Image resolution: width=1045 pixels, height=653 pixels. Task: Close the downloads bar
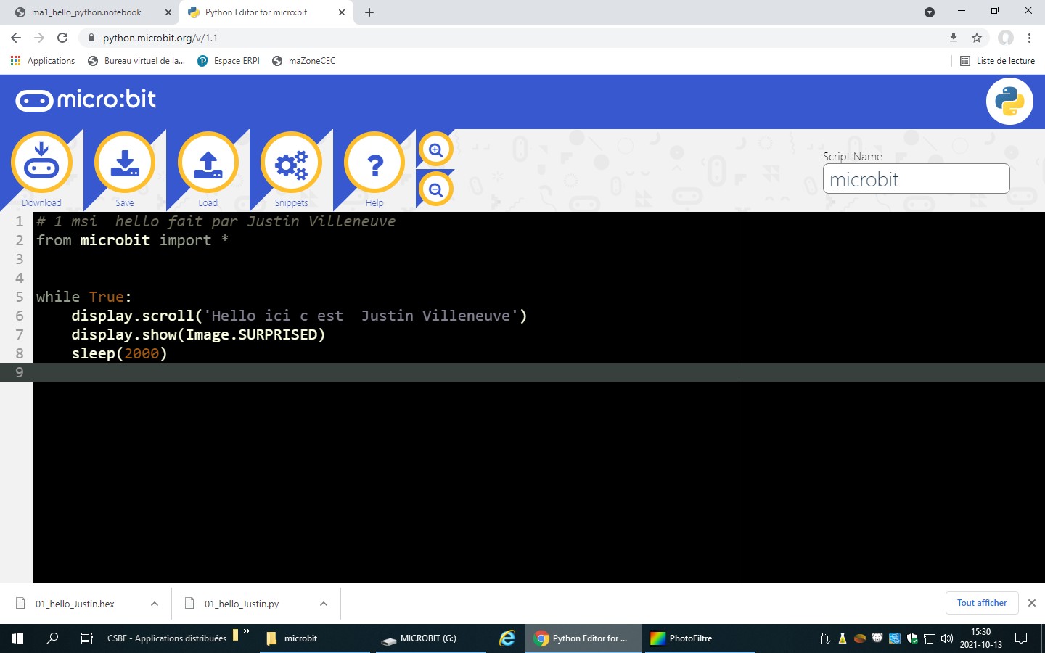[1032, 603]
